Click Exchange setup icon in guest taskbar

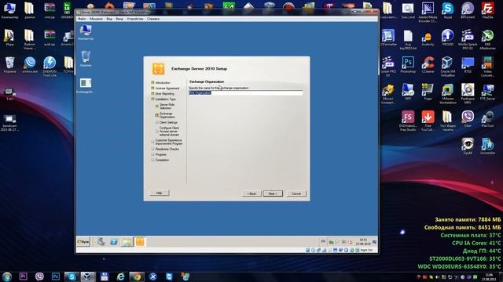point(140,242)
